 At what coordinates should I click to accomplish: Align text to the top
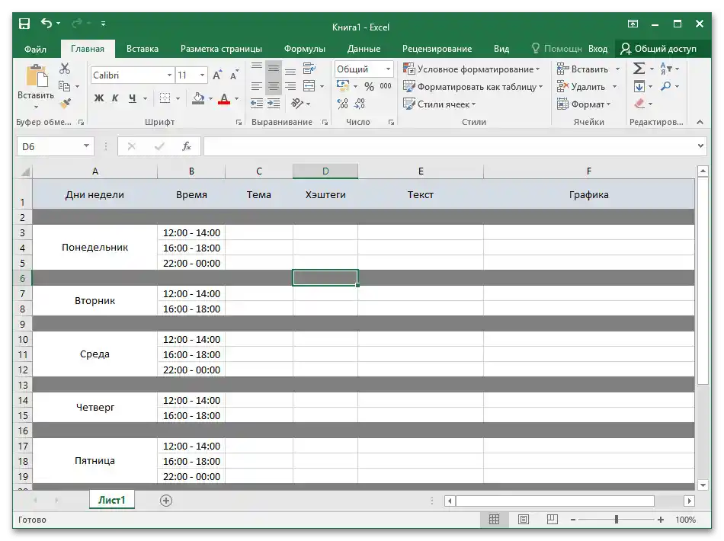pos(257,67)
